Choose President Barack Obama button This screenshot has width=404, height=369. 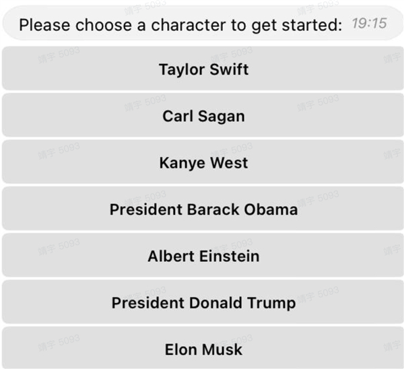203,209
